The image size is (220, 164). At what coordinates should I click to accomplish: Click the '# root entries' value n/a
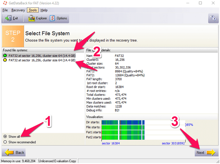tap(117, 91)
